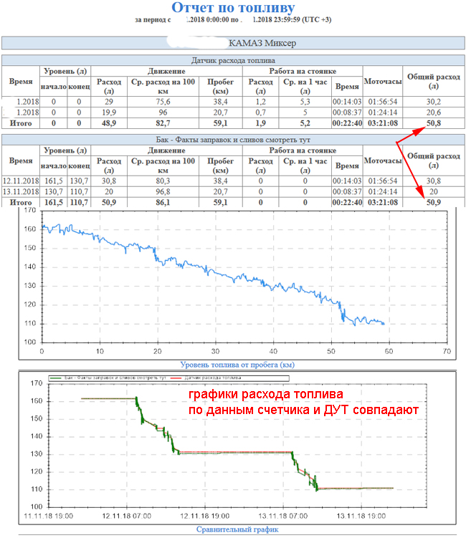Select the "КАМАЗ Миксер" vehicle header
Viewport: 466px width, 538px height.
(x=262, y=44)
